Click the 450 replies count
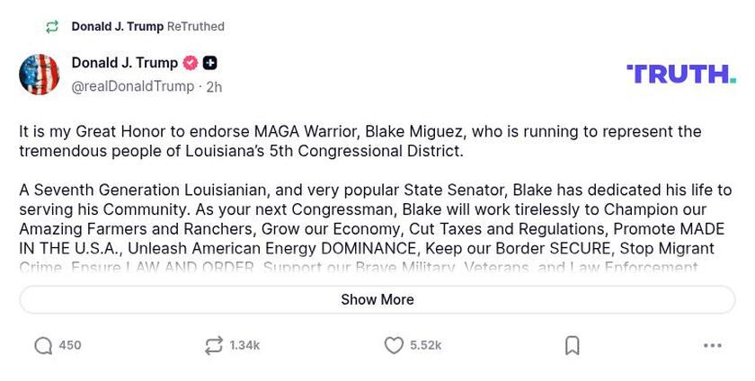Viewport: 755px width, 381px height. point(70,346)
